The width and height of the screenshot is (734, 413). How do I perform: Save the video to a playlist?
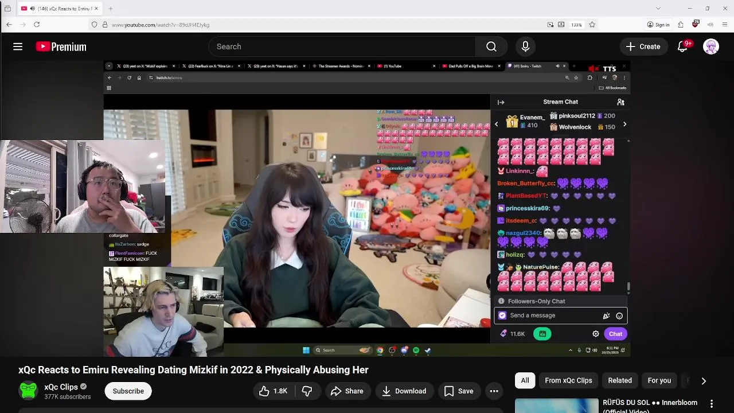(459, 391)
